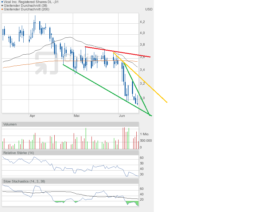261x212 pixels.
Task: Click the gray arrow watermark logo in chart
Action: [x=46, y=63]
